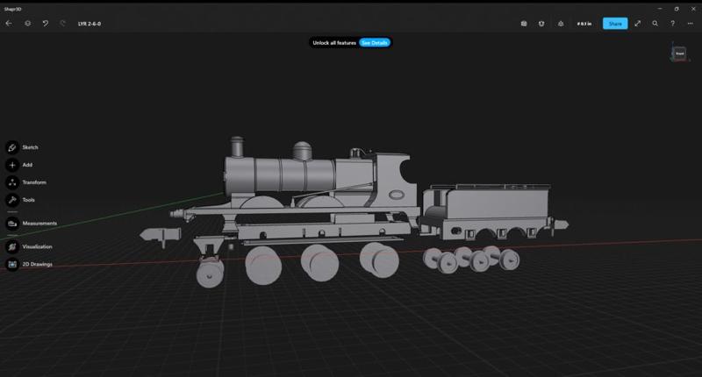The width and height of the screenshot is (702, 377).
Task: Open the help question mark
Action: [672, 24]
